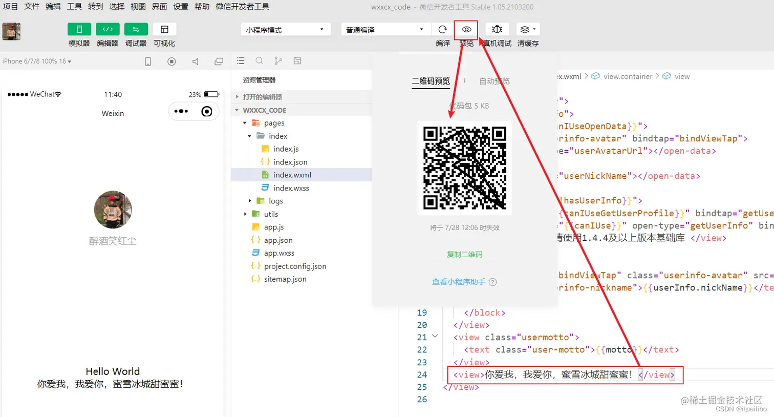Click the compile (编译) refresh icon
The height and width of the screenshot is (417, 774).
pos(443,29)
